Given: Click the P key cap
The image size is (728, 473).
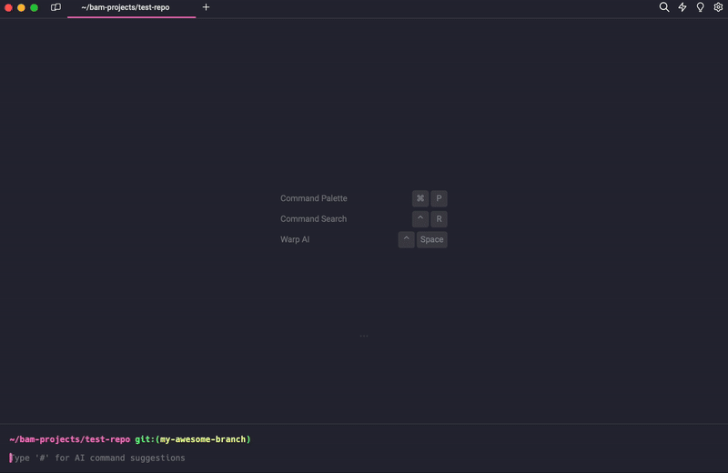Looking at the screenshot, I should [439, 198].
